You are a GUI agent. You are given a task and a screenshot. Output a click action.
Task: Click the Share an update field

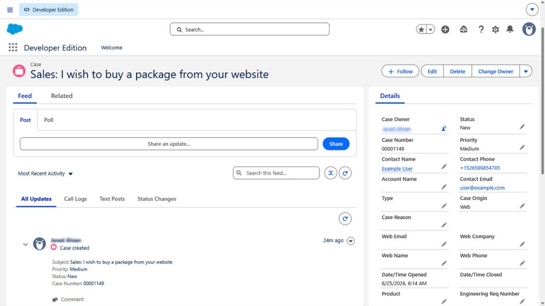pos(169,143)
